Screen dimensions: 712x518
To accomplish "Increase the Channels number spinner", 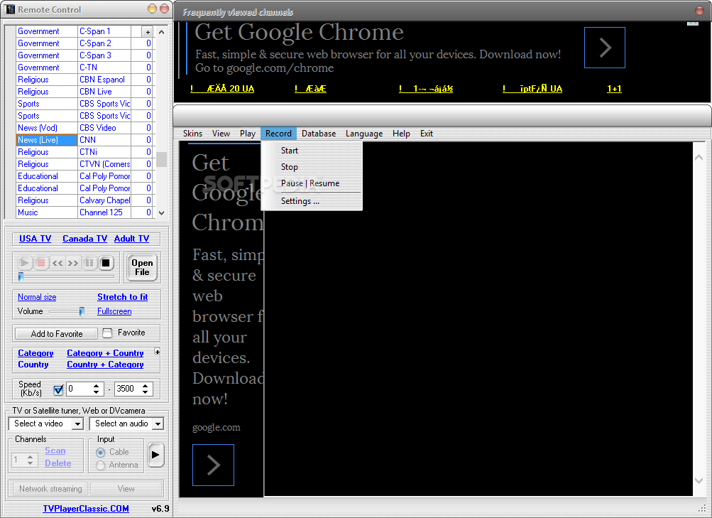I will coord(30,457).
